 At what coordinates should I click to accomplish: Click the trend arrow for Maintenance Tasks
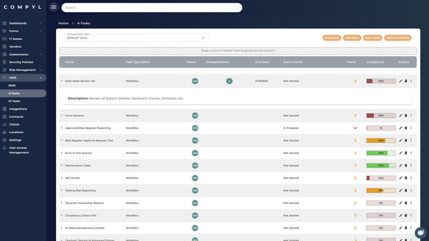coord(355,165)
